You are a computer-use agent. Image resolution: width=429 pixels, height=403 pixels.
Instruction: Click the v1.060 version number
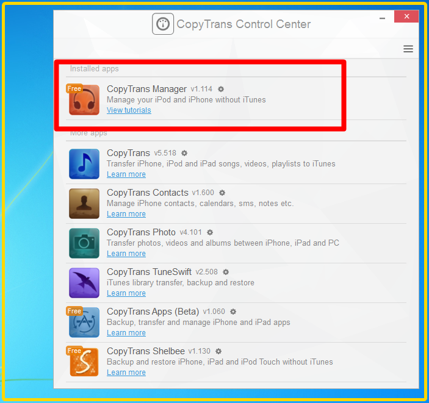(214, 312)
